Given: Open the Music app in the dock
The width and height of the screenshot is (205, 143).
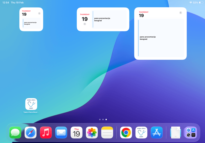Looking at the screenshot, I should click(x=46, y=132).
